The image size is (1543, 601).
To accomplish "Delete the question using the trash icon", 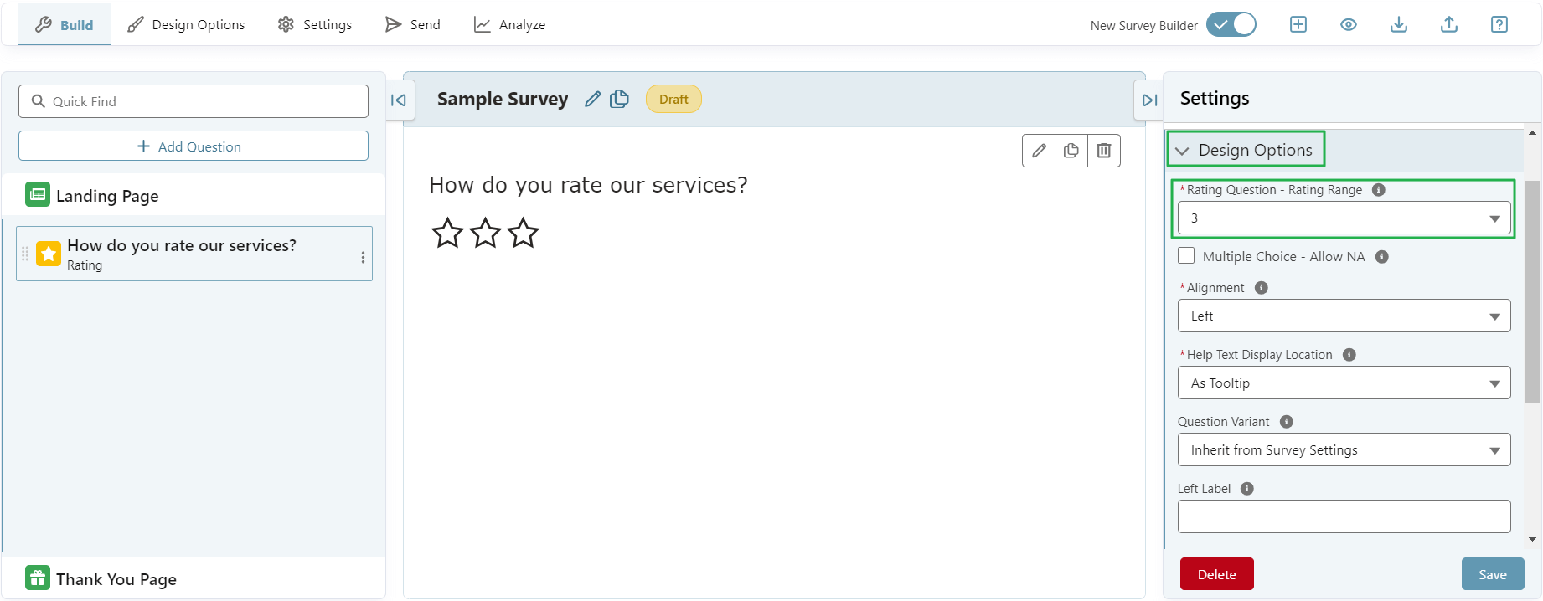I will 1103,151.
